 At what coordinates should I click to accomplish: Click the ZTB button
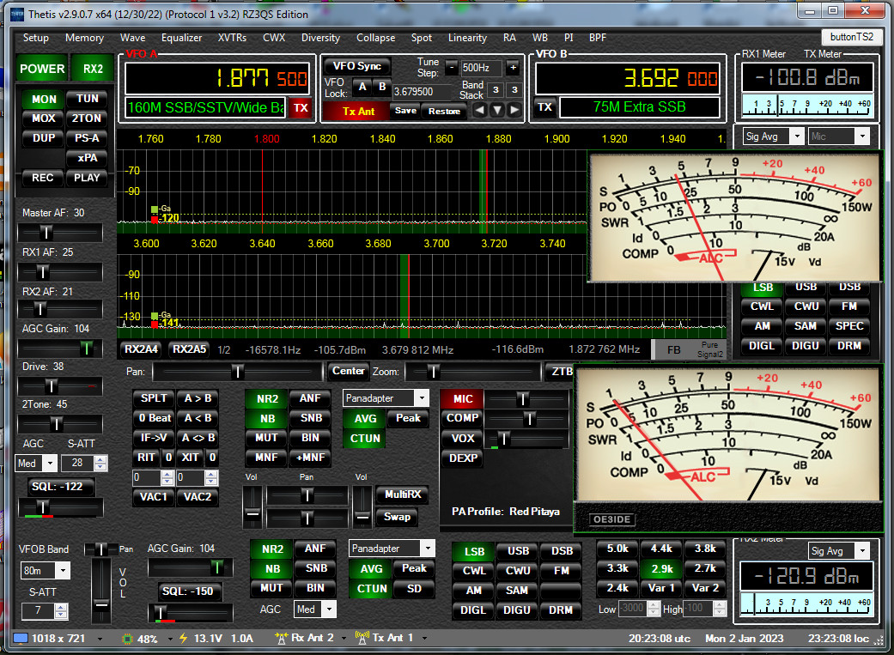pyautogui.click(x=561, y=372)
